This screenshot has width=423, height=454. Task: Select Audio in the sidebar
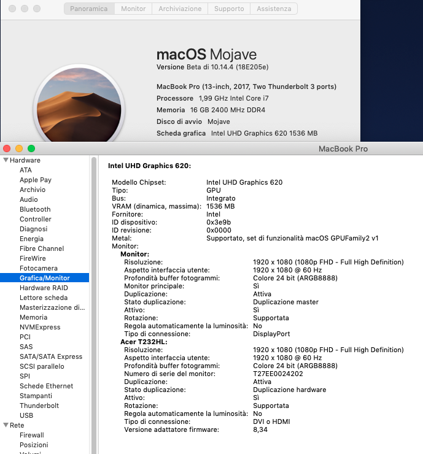29,199
